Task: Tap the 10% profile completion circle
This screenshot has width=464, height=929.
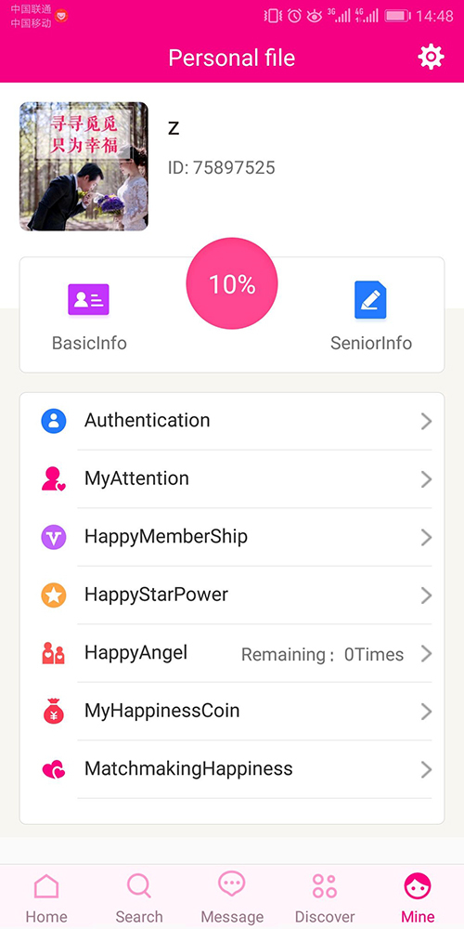Action: (x=232, y=283)
